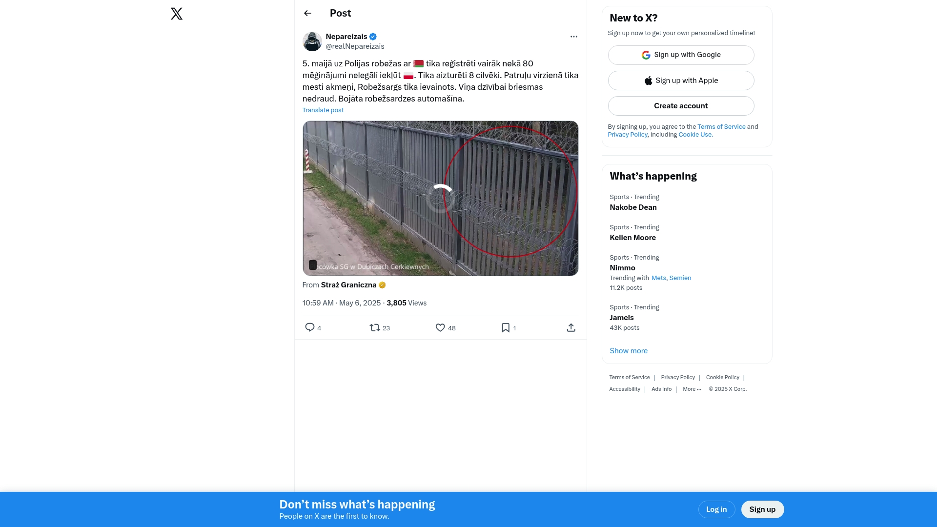This screenshot has width=937, height=527.
Task: Play the embedded border fence video
Action: [x=440, y=198]
